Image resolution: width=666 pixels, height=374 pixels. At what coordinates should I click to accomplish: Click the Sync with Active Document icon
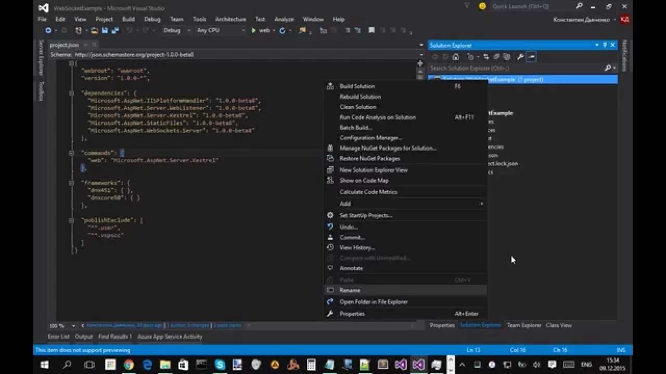(486, 57)
